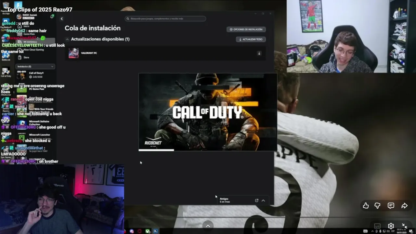
Task: Click the Call of Duty desktop icon
Action: coord(6,72)
